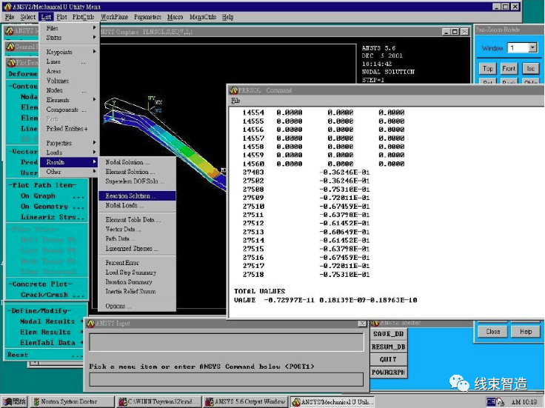
Task: Select Vector Data entry
Action: pos(137,229)
